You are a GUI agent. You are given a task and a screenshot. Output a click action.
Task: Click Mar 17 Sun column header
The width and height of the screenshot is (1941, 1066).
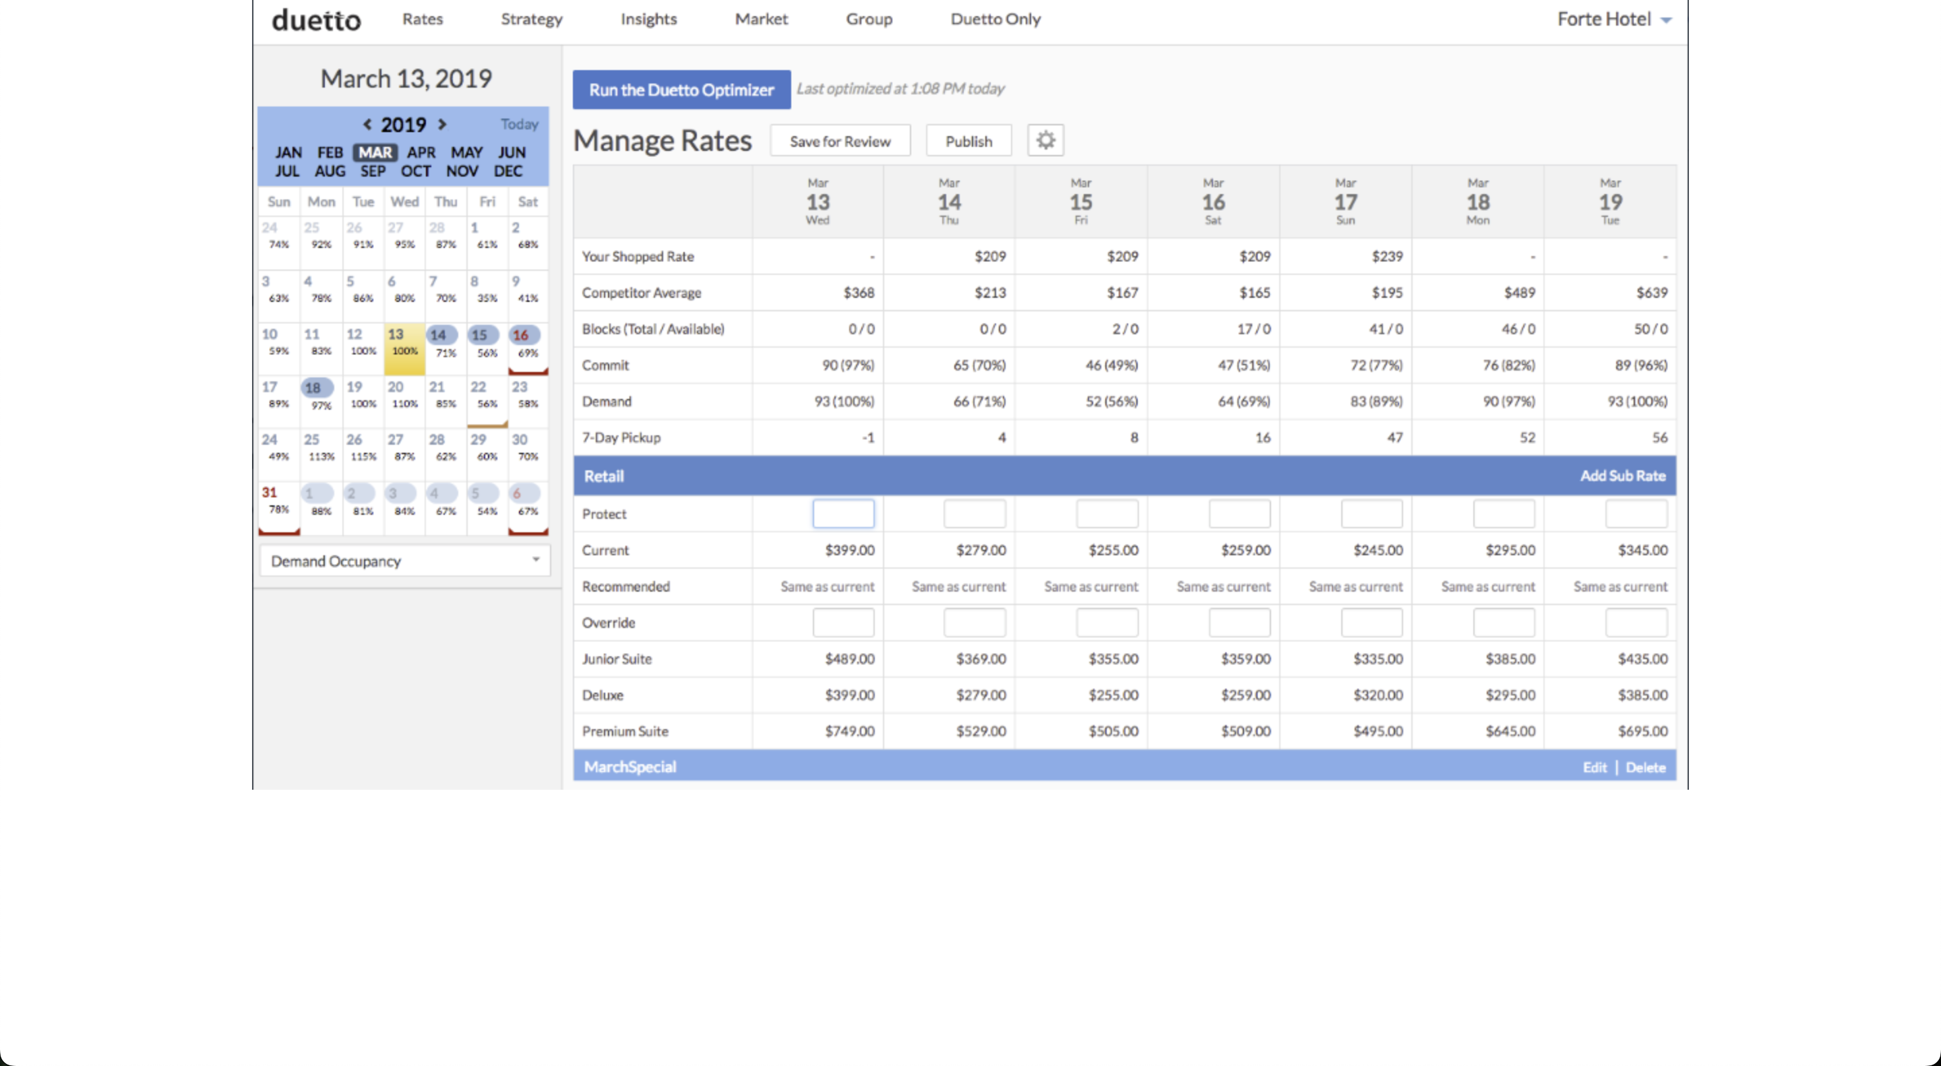(x=1346, y=201)
